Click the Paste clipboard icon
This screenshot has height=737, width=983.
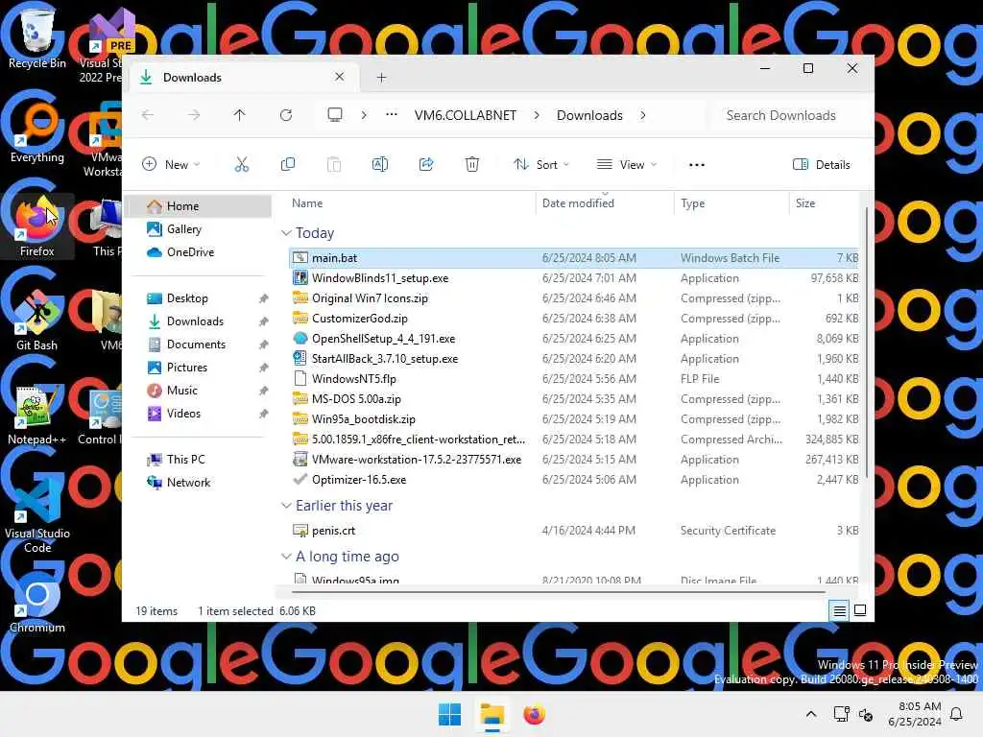point(334,165)
